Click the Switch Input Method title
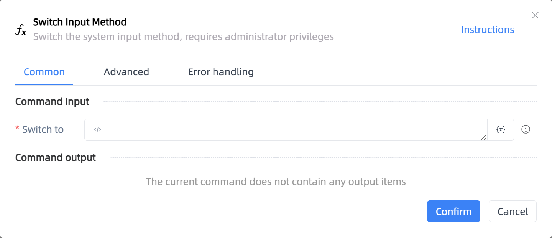The height and width of the screenshot is (238, 552). (x=80, y=22)
